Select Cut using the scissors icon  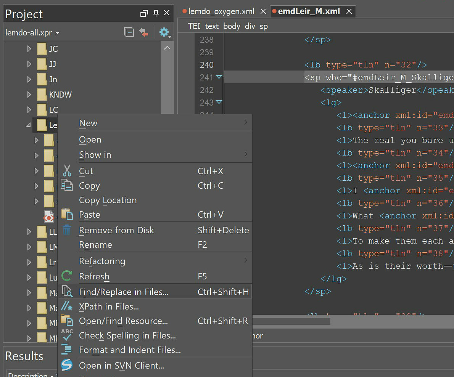[67, 171]
